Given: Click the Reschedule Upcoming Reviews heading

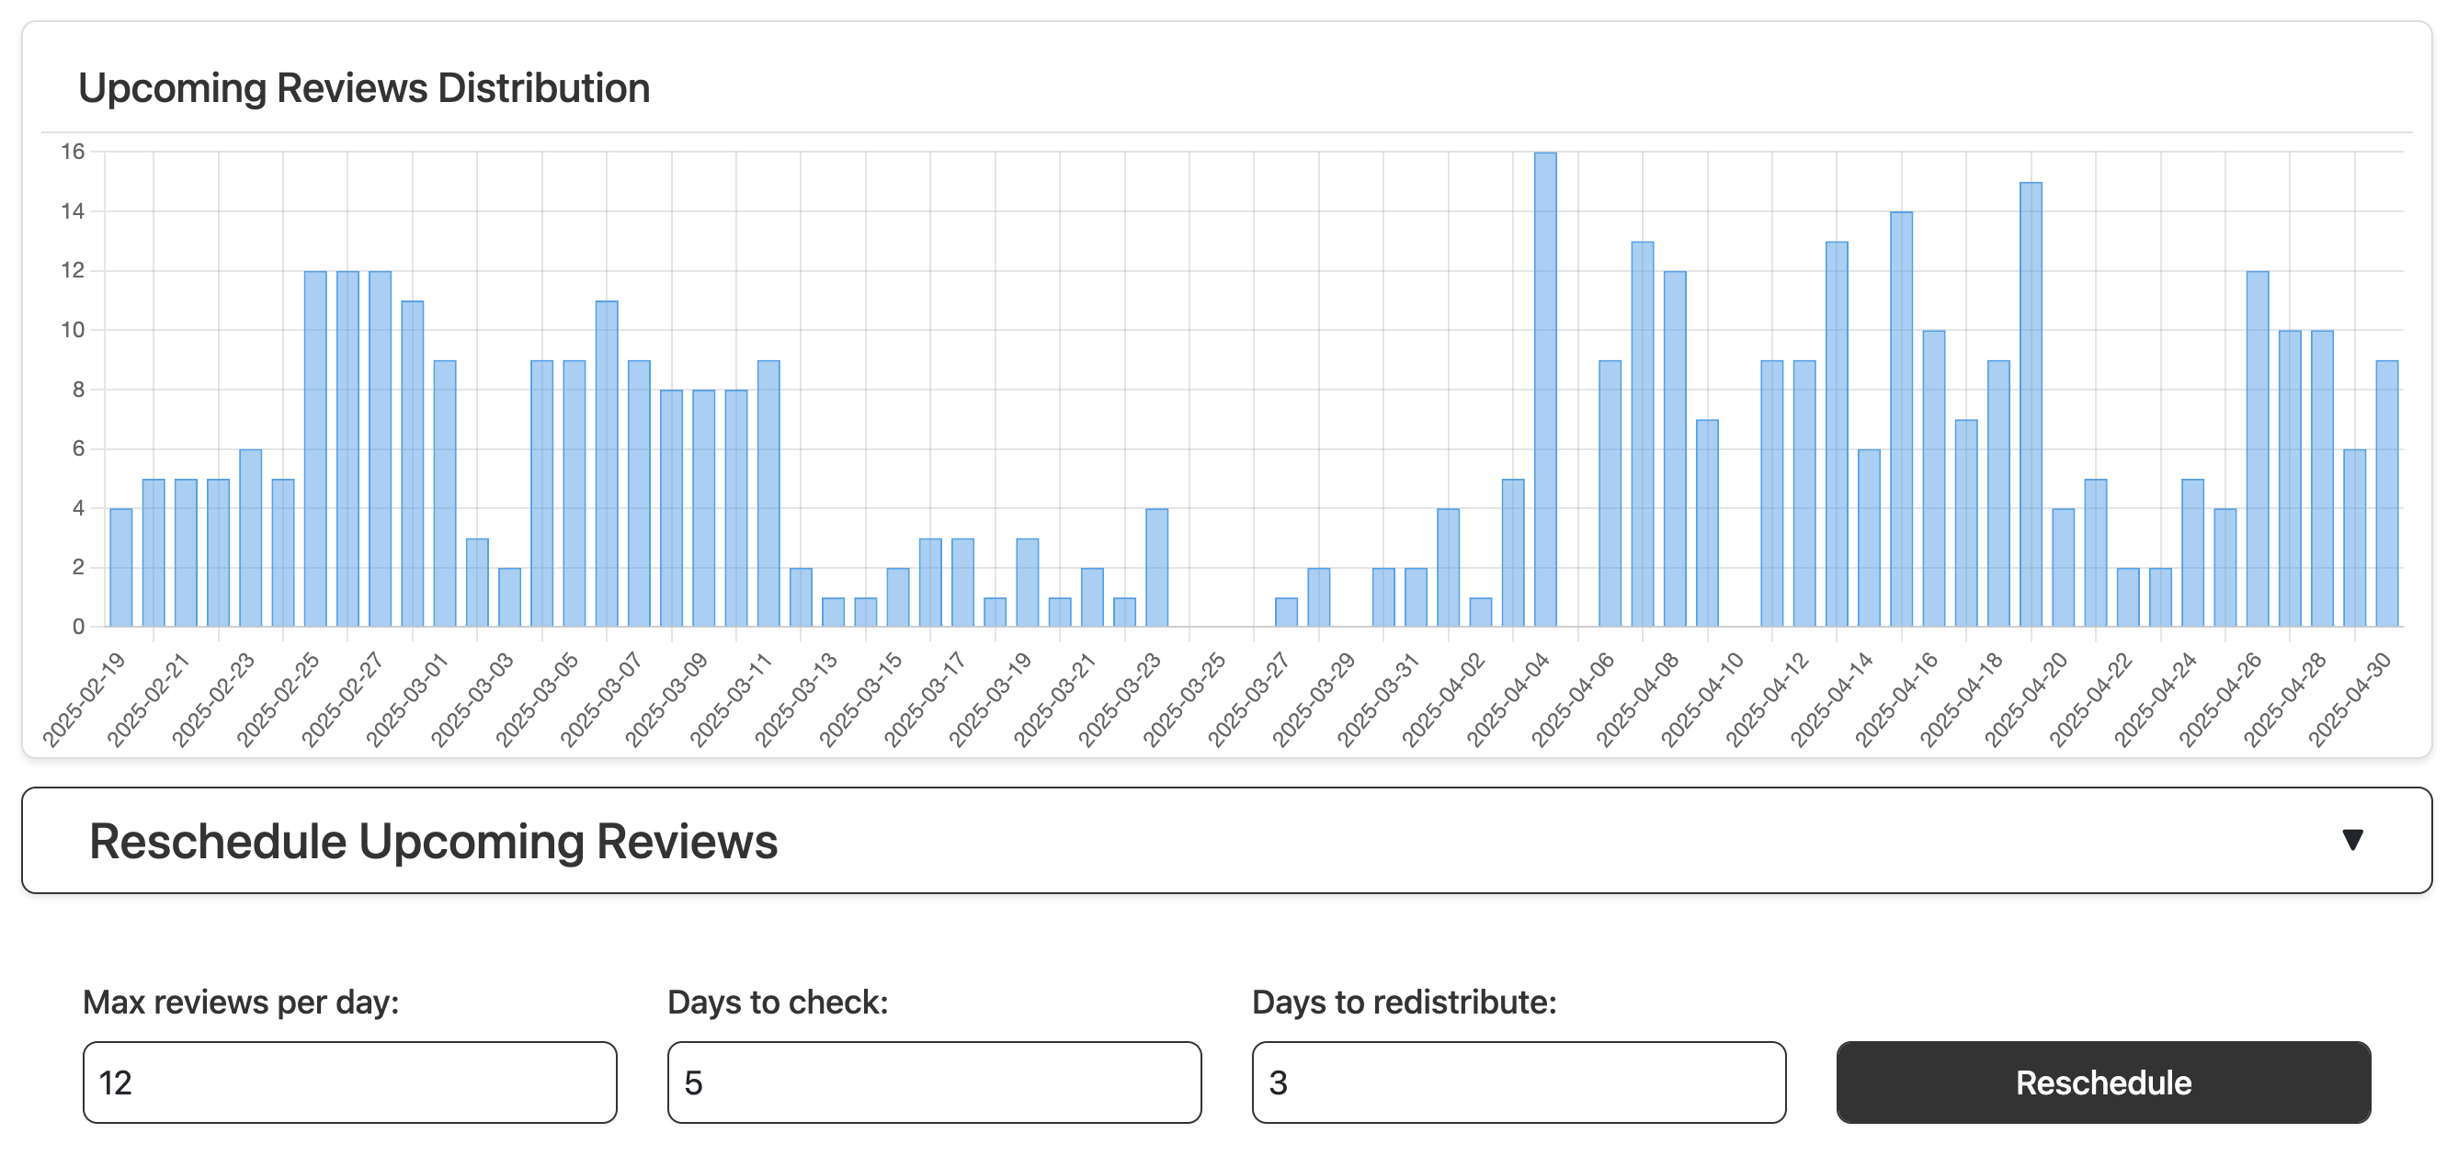Looking at the screenshot, I should [433, 841].
